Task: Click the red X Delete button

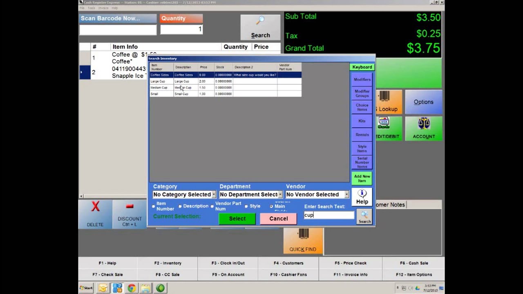Action: (95, 214)
